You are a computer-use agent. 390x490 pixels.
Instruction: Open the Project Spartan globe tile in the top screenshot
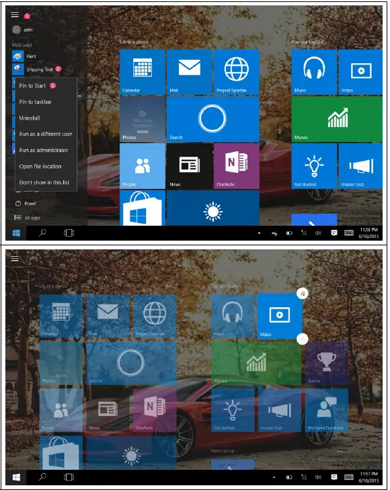point(237,72)
